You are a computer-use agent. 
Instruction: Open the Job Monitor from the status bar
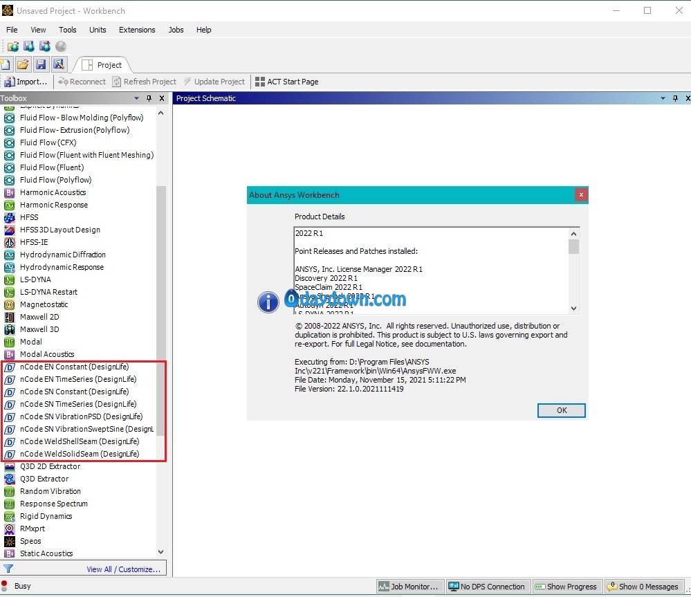(409, 587)
